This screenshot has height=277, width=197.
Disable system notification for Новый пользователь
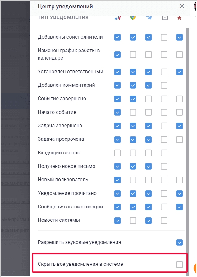117,180
